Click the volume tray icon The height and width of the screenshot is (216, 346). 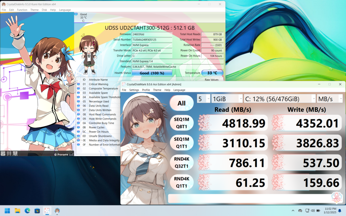click(313, 211)
